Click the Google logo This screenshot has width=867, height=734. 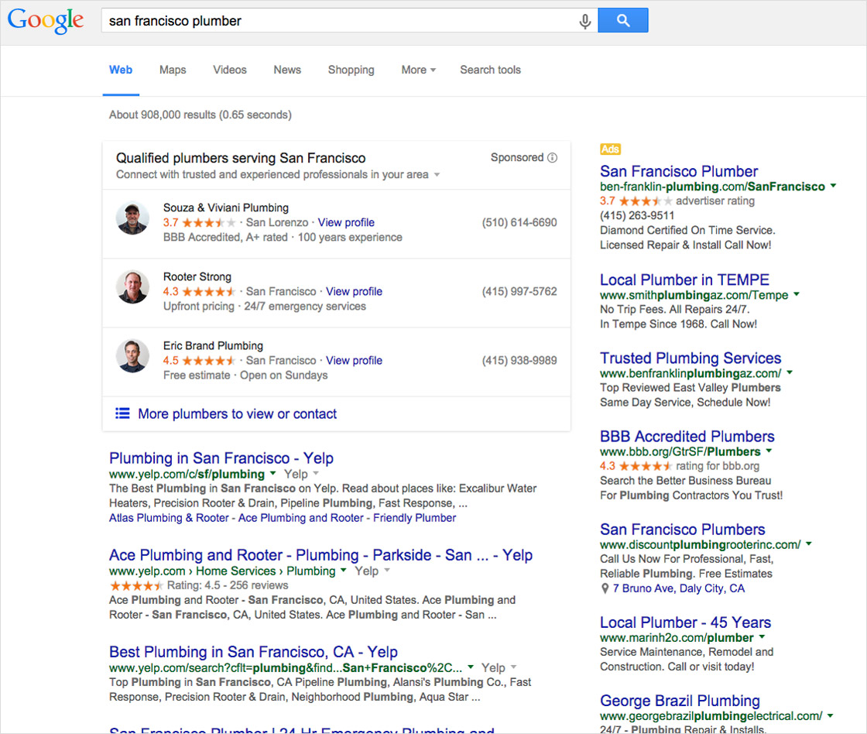click(46, 20)
